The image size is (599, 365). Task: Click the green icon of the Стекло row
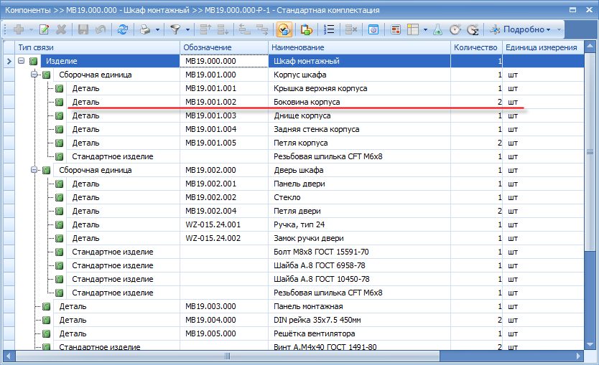pos(59,197)
